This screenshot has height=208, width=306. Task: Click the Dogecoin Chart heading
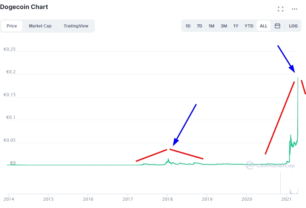[24, 7]
